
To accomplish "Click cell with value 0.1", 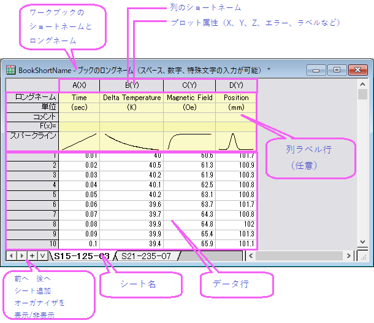I will [79, 244].
